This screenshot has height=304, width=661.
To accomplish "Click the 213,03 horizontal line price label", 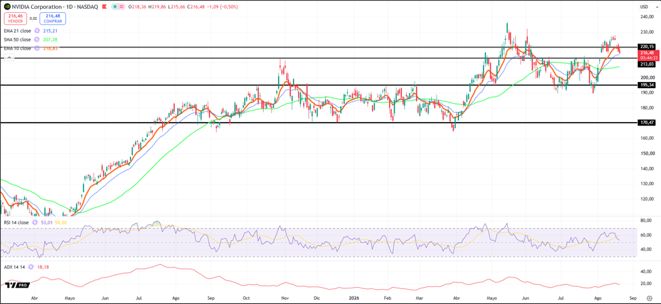I will (x=647, y=64).
